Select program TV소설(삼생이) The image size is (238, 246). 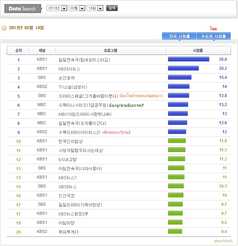pyautogui.click(x=73, y=87)
